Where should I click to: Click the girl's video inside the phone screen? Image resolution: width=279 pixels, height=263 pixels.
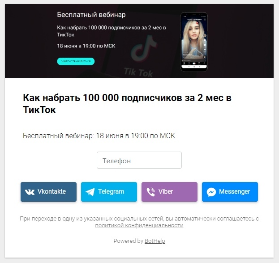point(194,39)
